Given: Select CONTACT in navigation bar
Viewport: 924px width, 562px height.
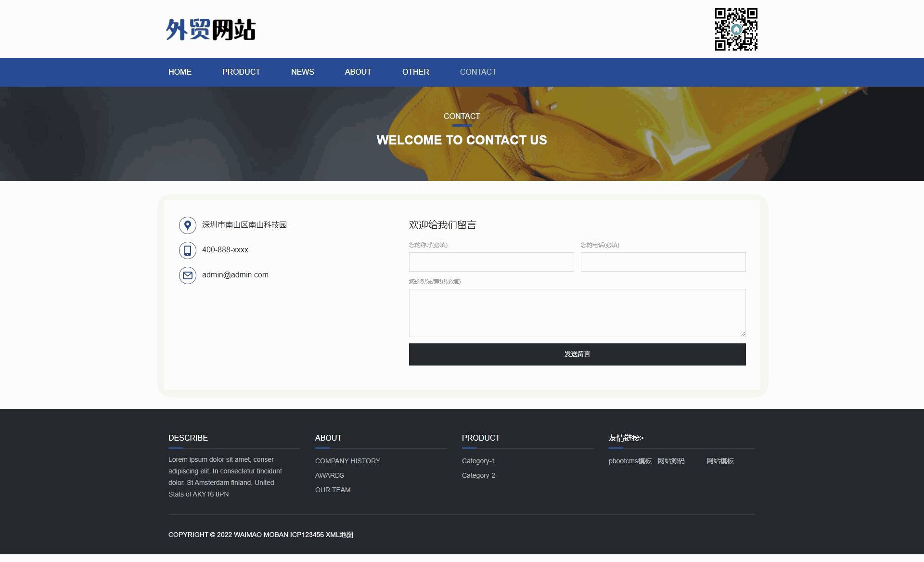Looking at the screenshot, I should click(478, 72).
